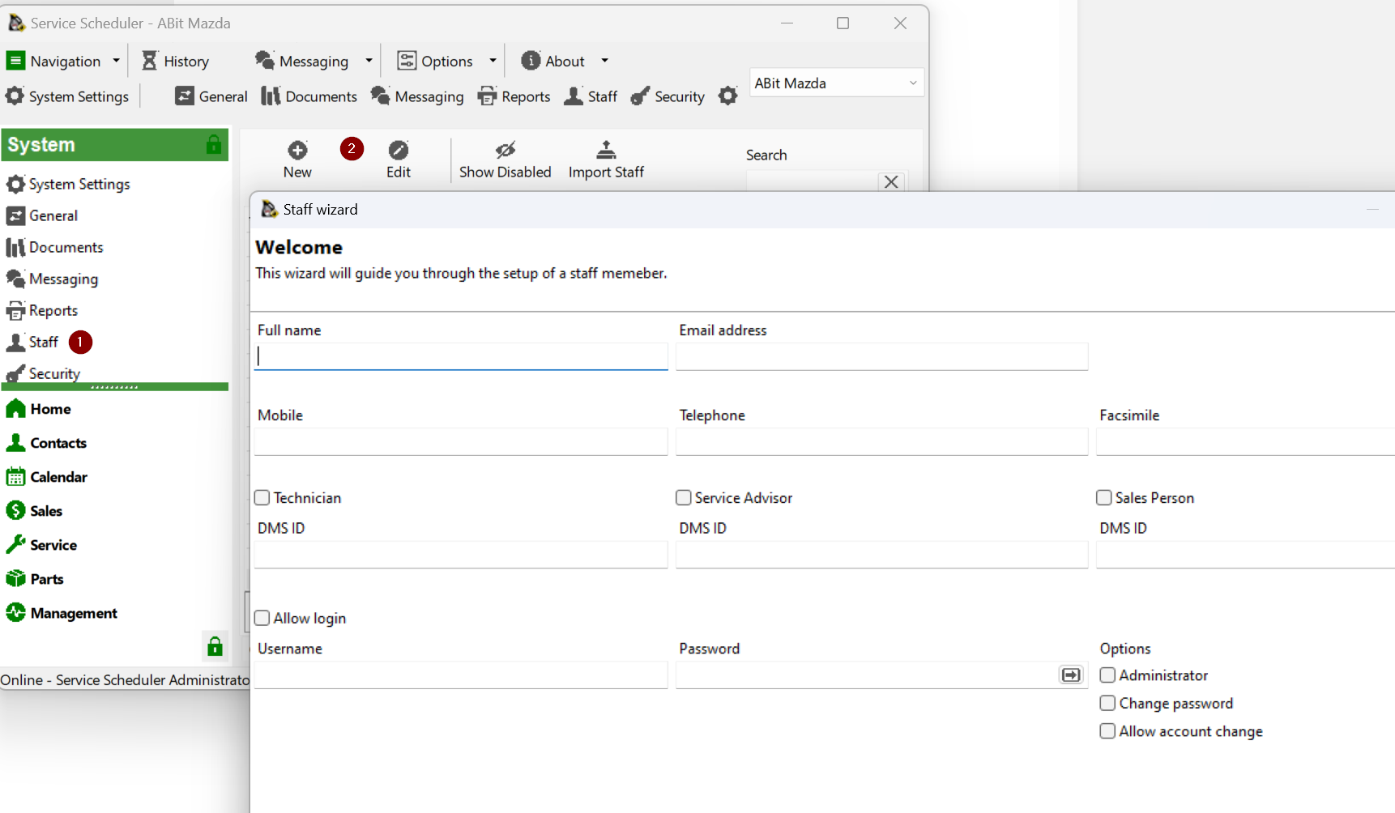Click the green lock icon above status bar
Image resolution: width=1395 pixels, height=813 pixels.
click(215, 646)
